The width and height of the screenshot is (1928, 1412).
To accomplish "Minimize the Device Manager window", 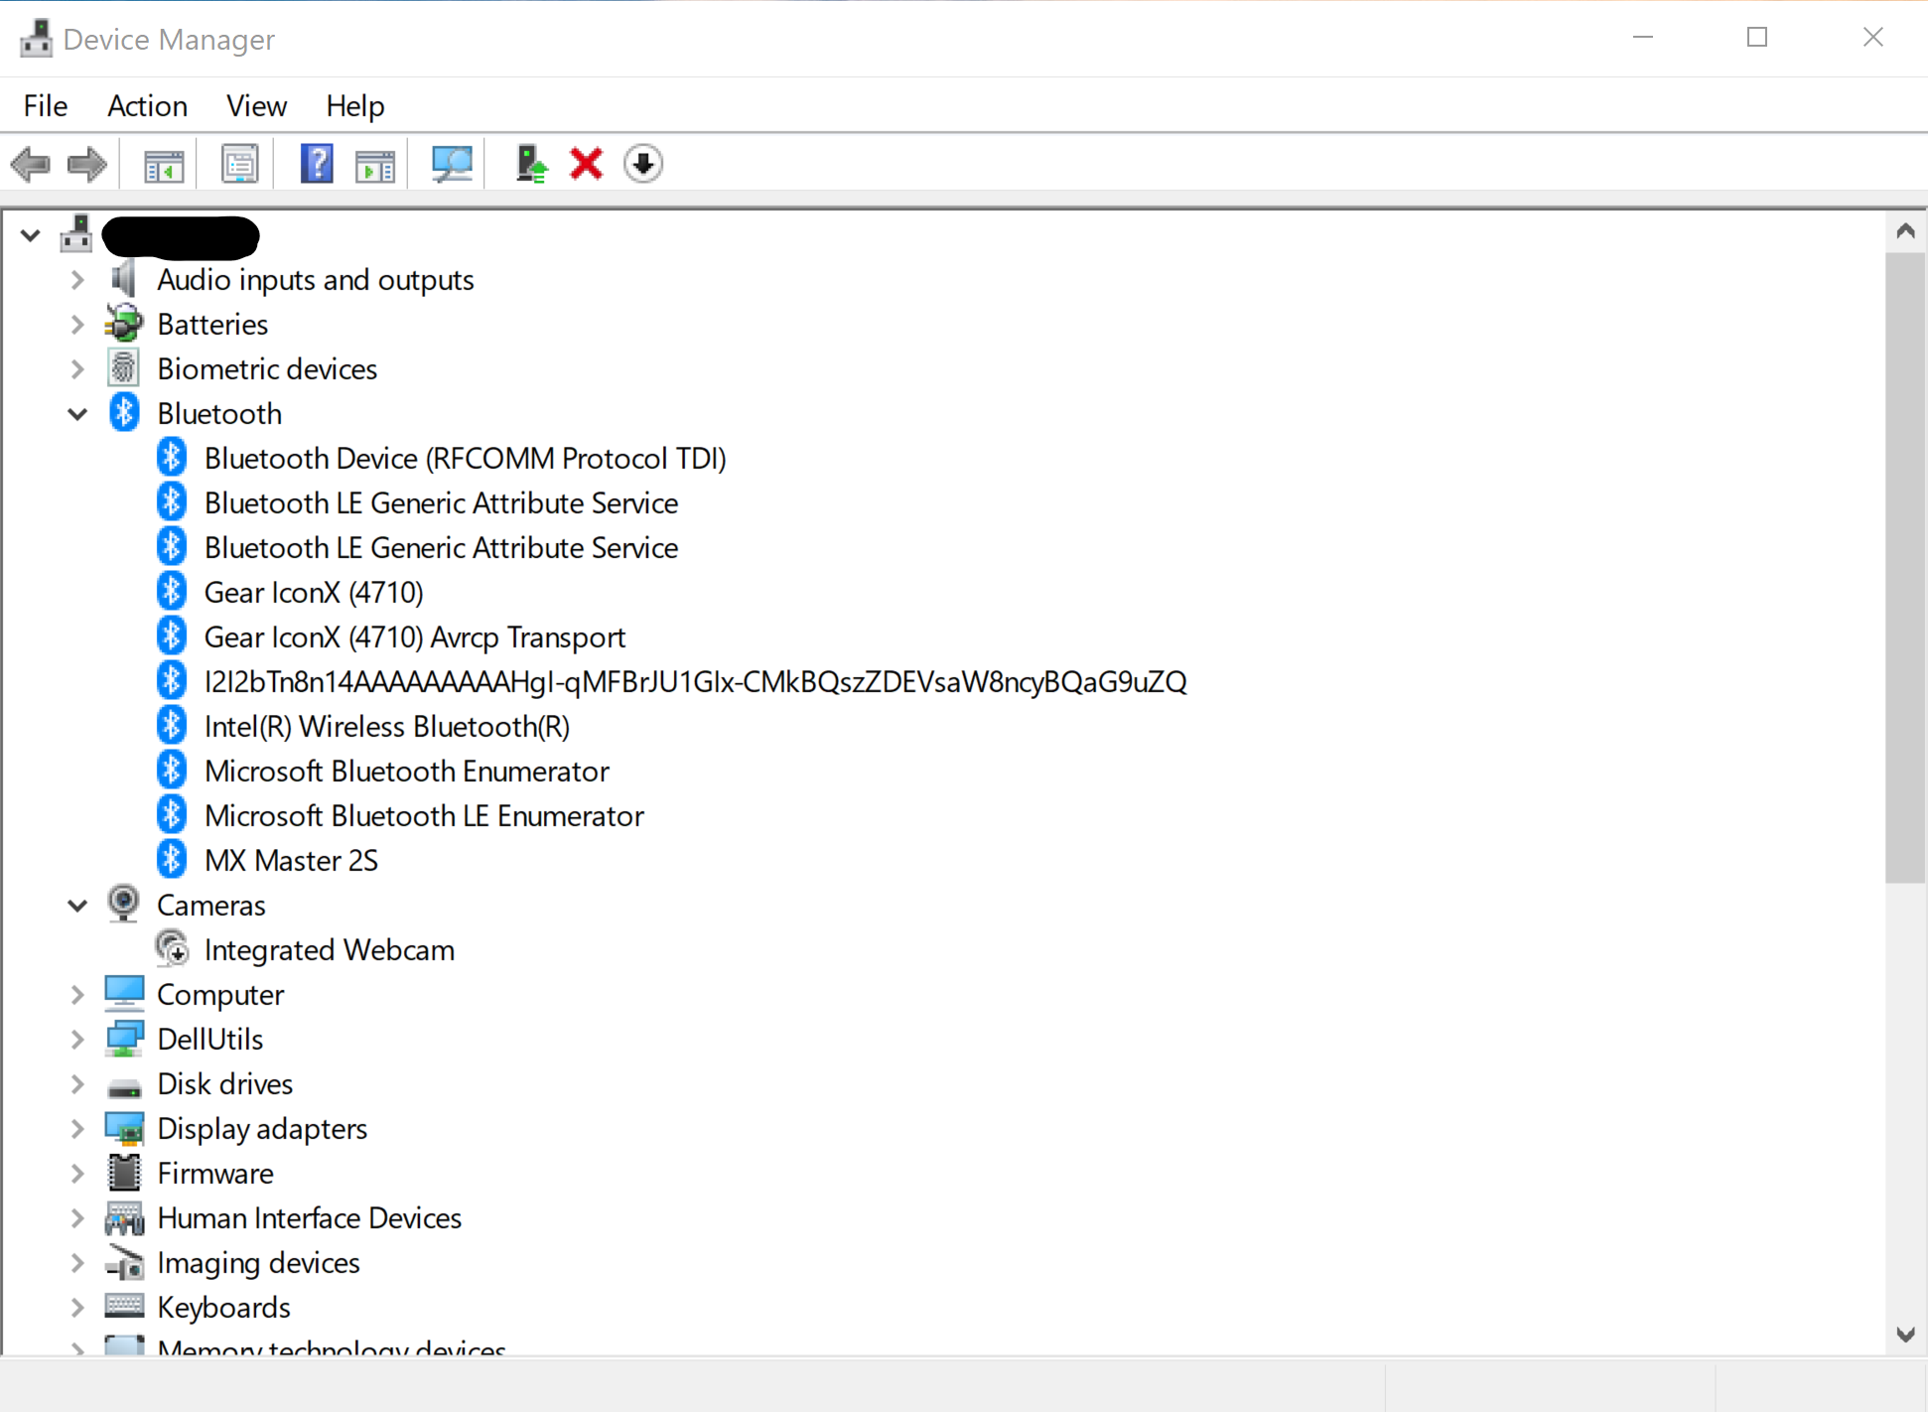I will (x=1643, y=38).
